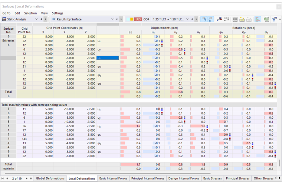Viewport: 282px width, 184px height.
Task: Click the Rotations [mrad] header
Action: click(243, 28)
